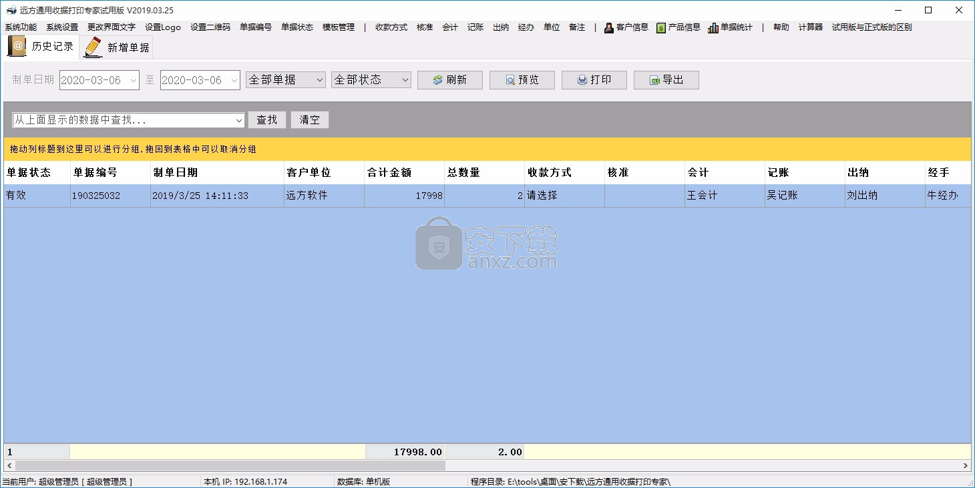Click the 2019/3/25 14:11:33 date cell
The height and width of the screenshot is (488, 975).
(217, 196)
